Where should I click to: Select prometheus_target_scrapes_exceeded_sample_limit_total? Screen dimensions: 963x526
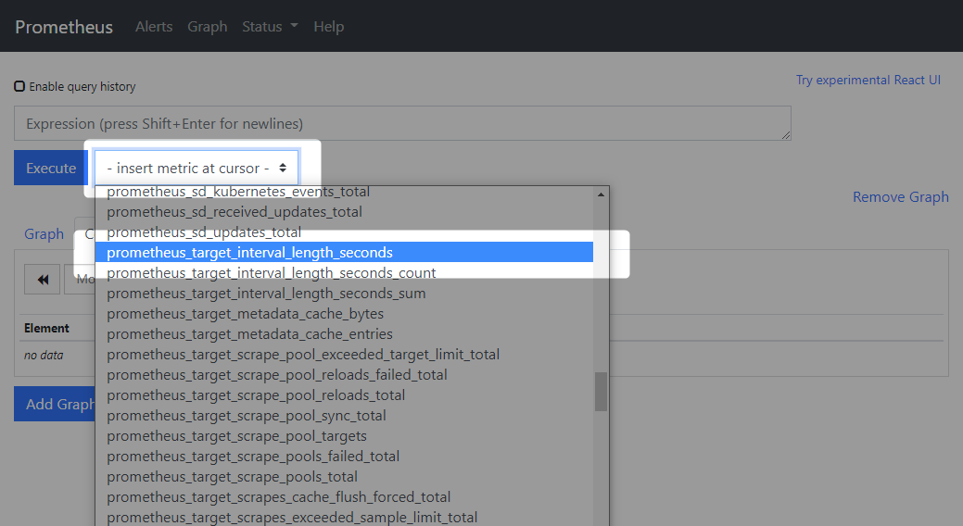[344, 516]
